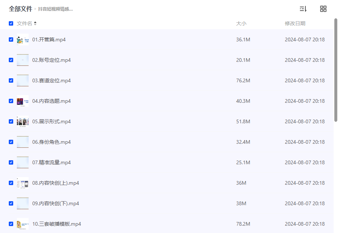
Task: Sort files with the 文件名 arrow toggle
Action: [x=35, y=23]
